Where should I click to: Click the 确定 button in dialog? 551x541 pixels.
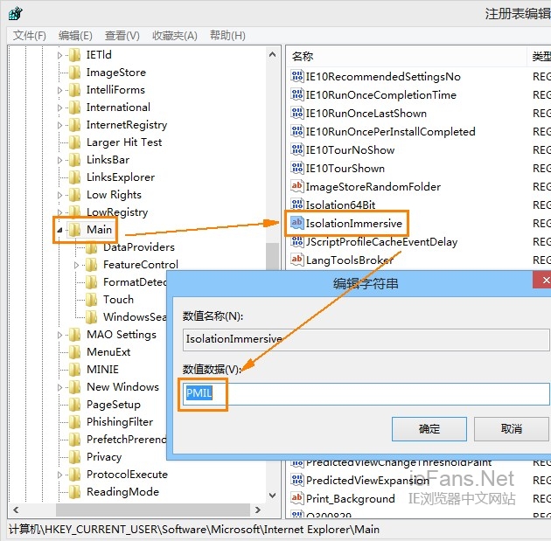click(429, 429)
